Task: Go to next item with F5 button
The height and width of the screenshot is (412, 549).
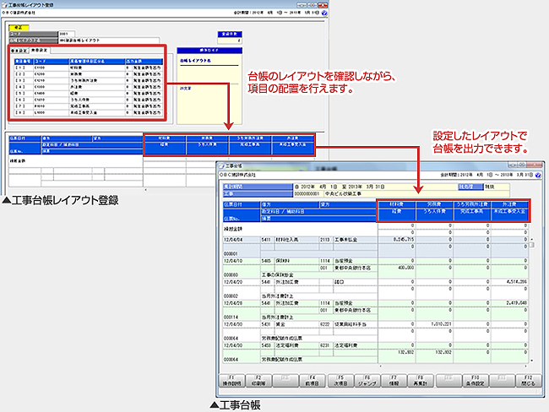Action: point(340,381)
